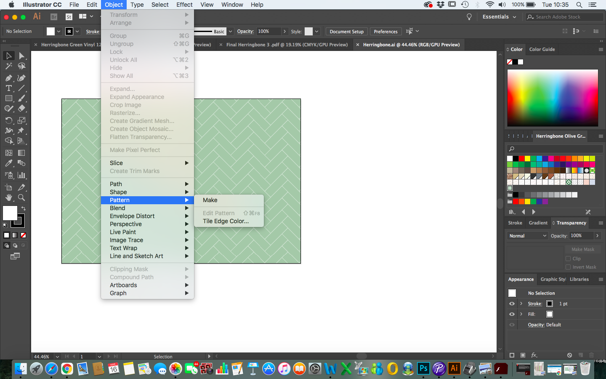Image resolution: width=606 pixels, height=379 pixels.
Task: Open the Basic brush definition dropdown
Action: 230,31
